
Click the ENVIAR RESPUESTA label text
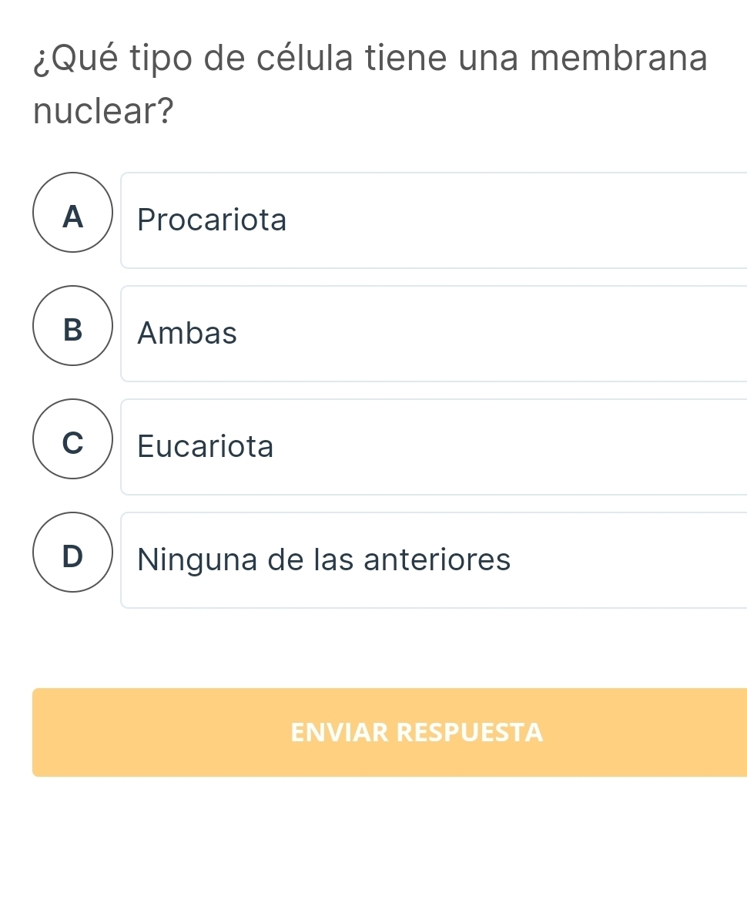pyautogui.click(x=417, y=732)
